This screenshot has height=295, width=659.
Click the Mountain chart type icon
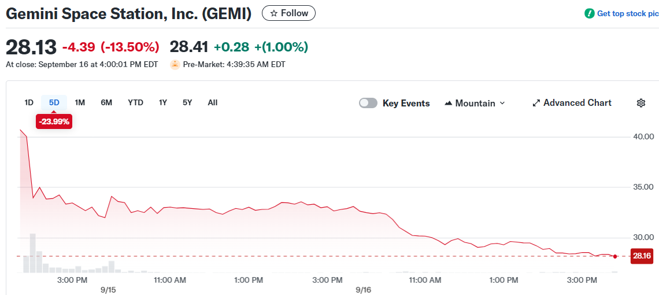coord(448,103)
